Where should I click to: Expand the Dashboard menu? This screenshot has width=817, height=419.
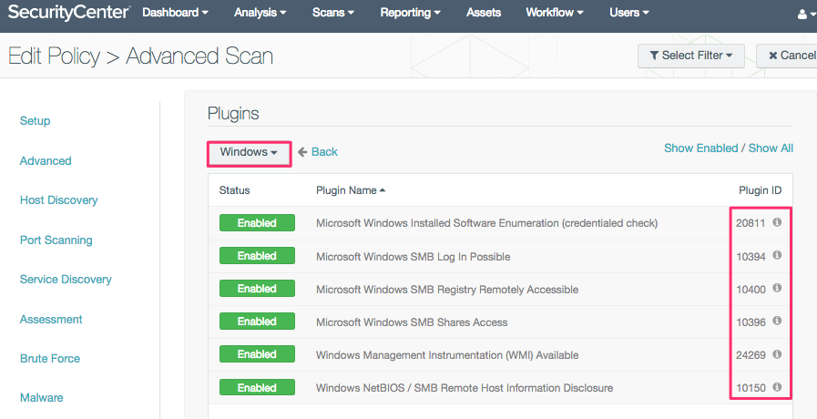coord(175,13)
